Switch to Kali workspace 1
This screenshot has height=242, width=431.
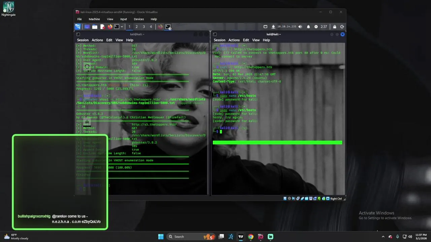point(129,27)
